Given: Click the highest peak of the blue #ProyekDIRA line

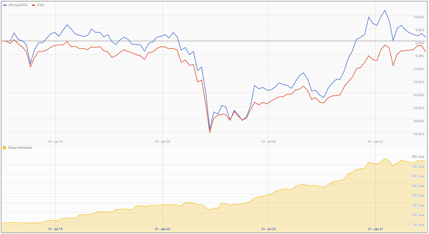Looking at the screenshot, I should coord(385,10).
